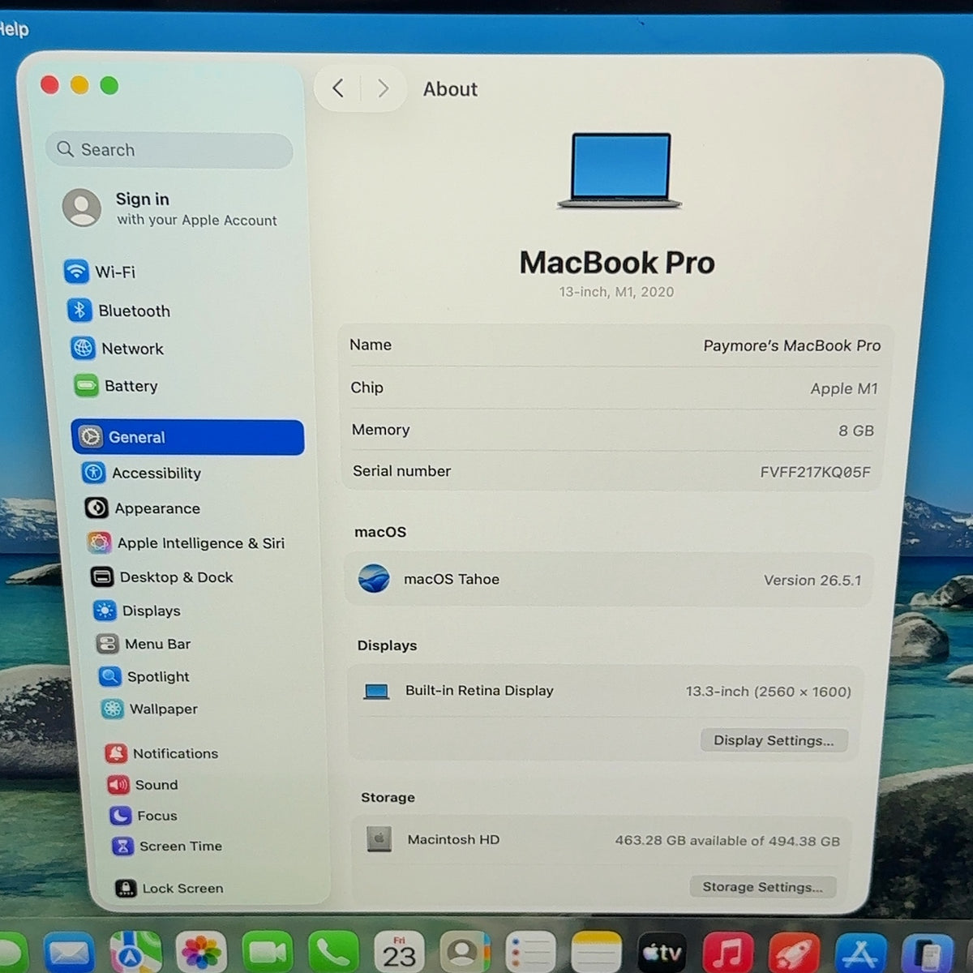Open Spotlight settings
Image resolution: width=973 pixels, height=973 pixels.
pyautogui.click(x=144, y=676)
